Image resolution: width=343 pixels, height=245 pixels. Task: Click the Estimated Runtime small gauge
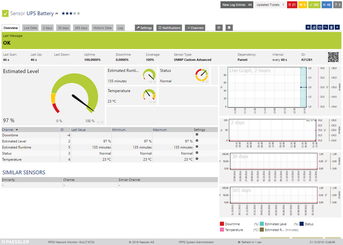(x=149, y=75)
